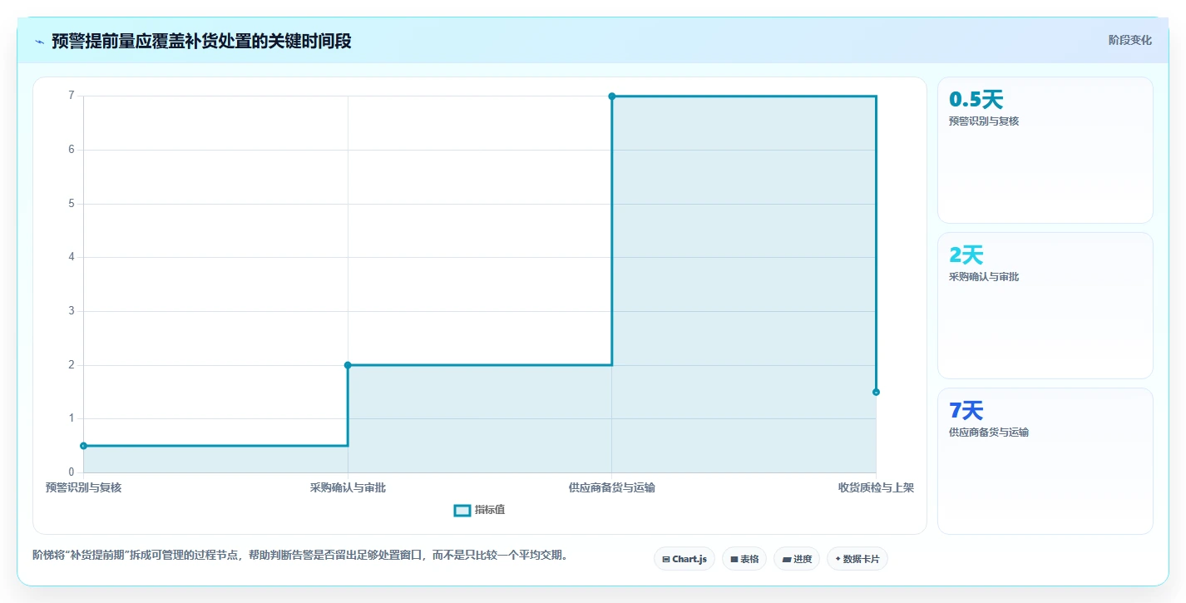The image size is (1186, 603).
Task: Click the chart title 预警提前量应覆盖补货处置的关键时间段
Action: click(201, 42)
